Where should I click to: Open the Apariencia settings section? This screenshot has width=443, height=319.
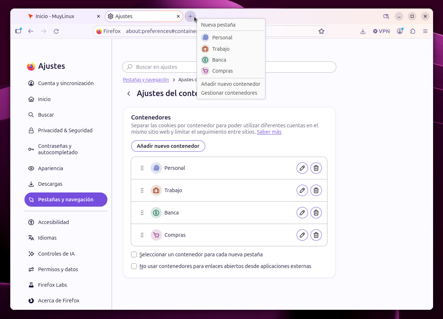coord(66,168)
